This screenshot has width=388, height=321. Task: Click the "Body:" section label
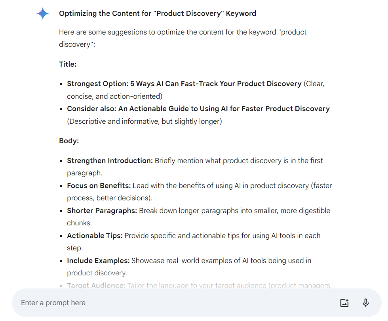tap(69, 141)
